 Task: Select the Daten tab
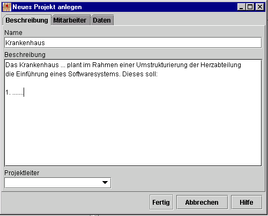pyautogui.click(x=102, y=20)
